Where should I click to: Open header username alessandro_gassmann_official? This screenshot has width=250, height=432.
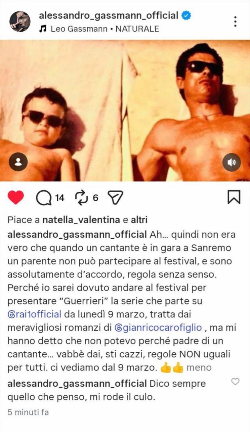coord(109,15)
